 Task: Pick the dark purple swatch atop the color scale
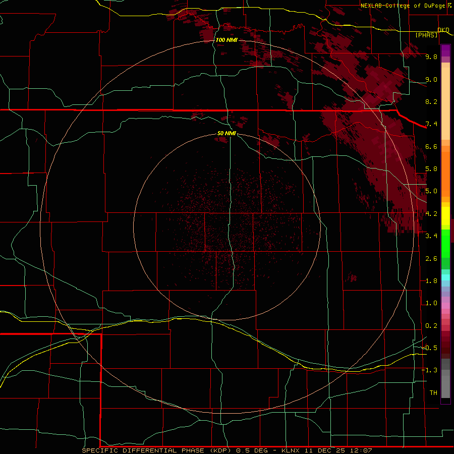[x=445, y=50]
